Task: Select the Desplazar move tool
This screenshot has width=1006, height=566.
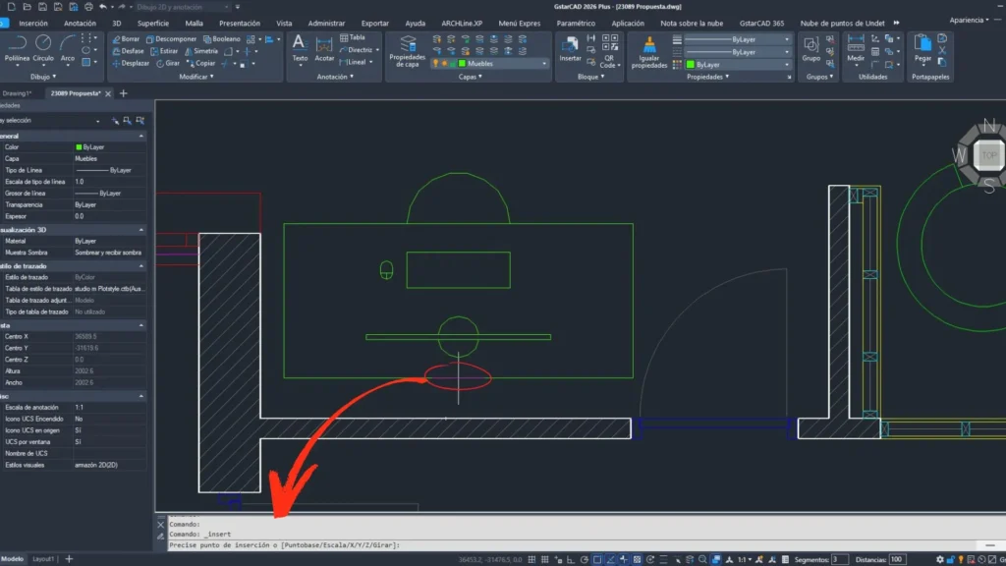Action: click(131, 64)
